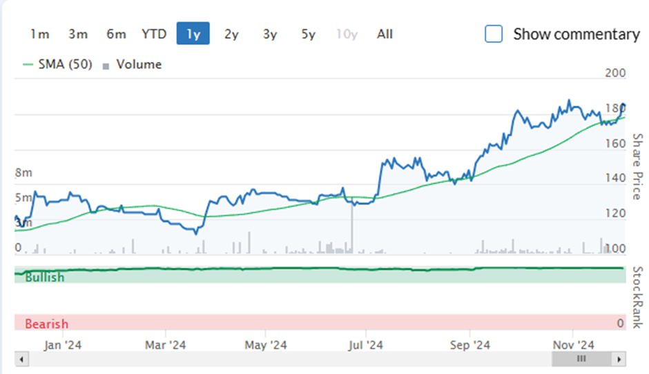The width and height of the screenshot is (649, 374).
Task: Select the 1y time range
Action: point(193,34)
